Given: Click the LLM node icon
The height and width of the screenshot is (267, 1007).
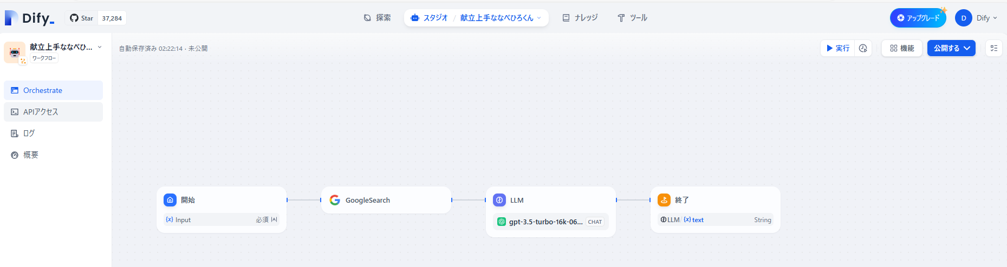Looking at the screenshot, I should click(499, 200).
